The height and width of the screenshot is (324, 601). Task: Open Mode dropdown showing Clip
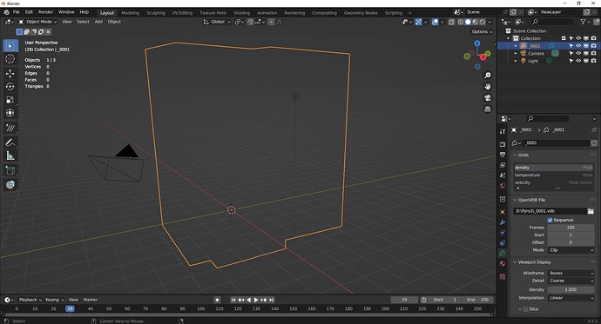(x=571, y=250)
